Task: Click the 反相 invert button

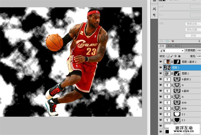Action: [x=193, y=36]
